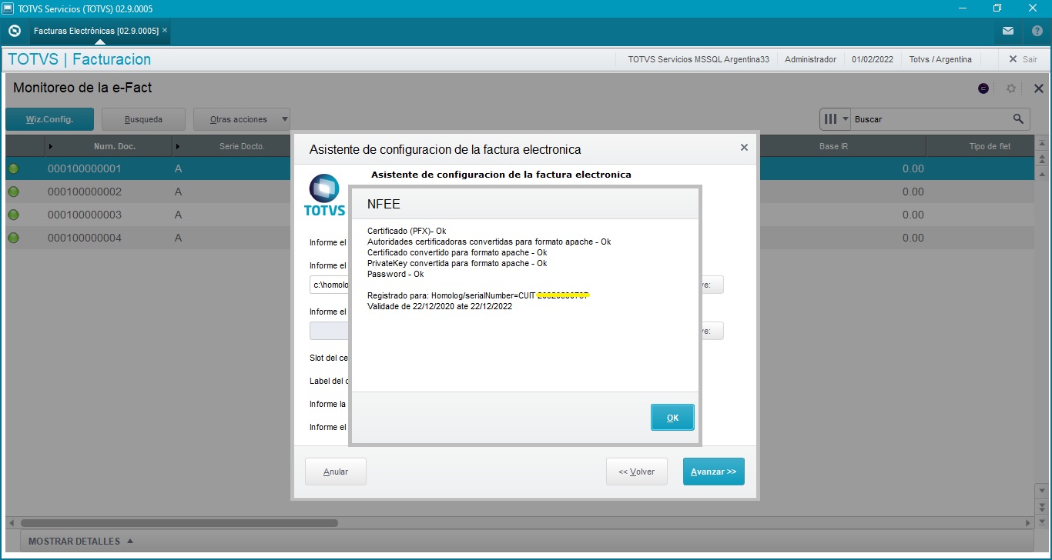Click the Monitoreo de la e-Fact title
The image size is (1052, 560).
[82, 88]
